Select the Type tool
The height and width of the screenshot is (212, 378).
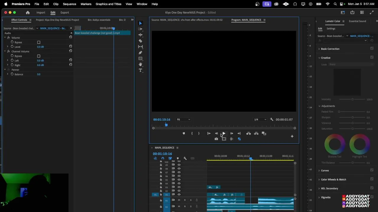(x=140, y=70)
